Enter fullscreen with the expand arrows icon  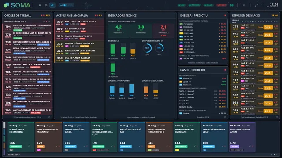tap(256, 5)
